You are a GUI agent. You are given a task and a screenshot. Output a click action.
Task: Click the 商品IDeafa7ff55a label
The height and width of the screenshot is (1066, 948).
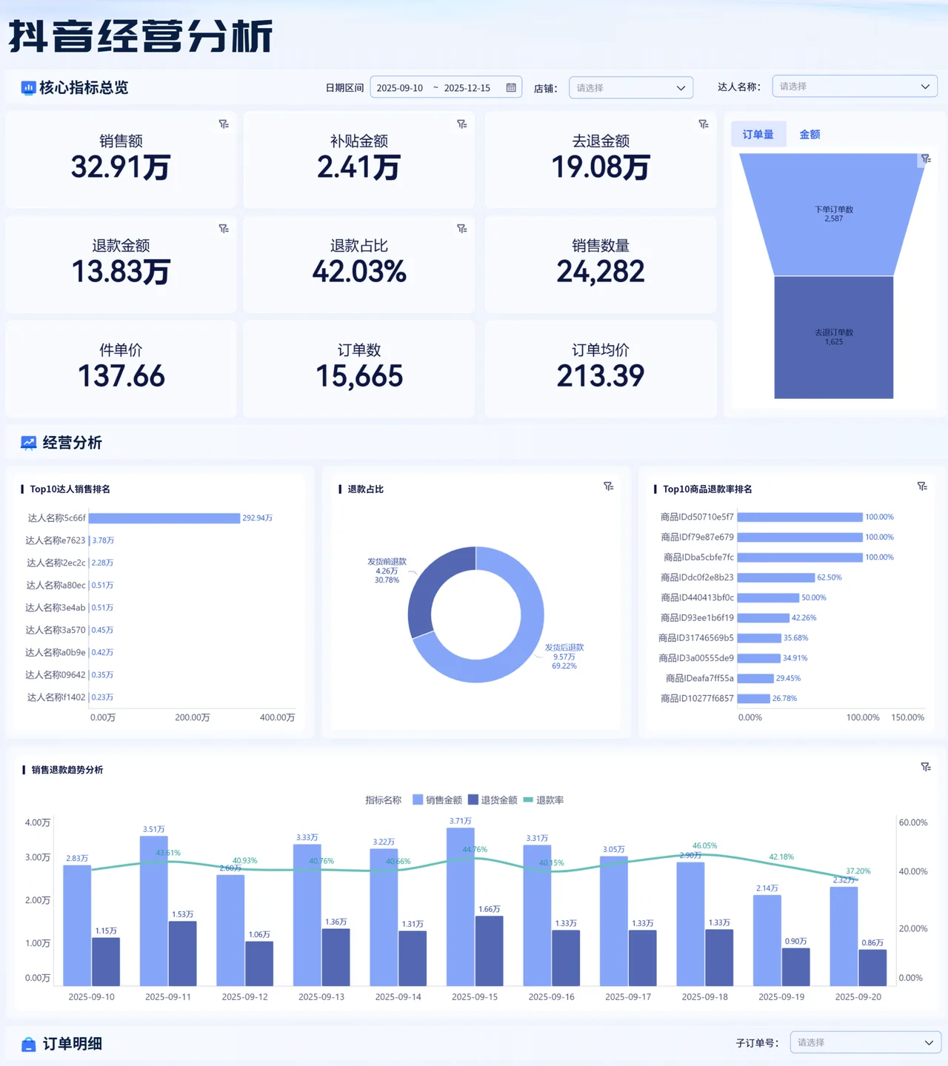click(x=700, y=678)
